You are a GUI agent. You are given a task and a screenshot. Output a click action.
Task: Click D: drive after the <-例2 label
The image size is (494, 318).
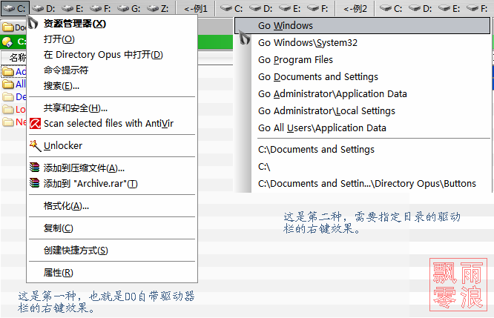point(421,8)
